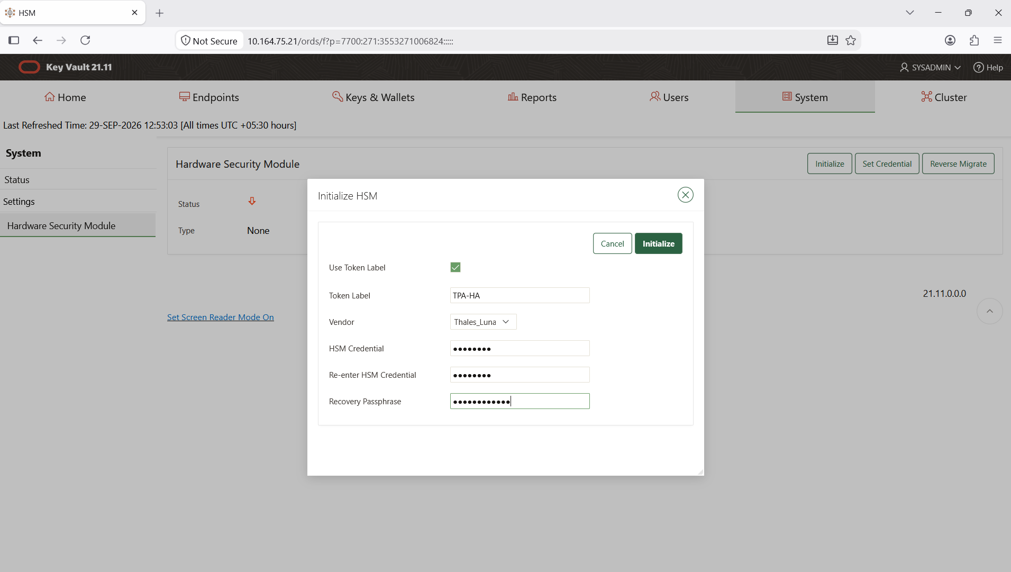Viewport: 1011px width, 572px height.
Task: Click the scroll-to-top arrow button
Action: 989,311
